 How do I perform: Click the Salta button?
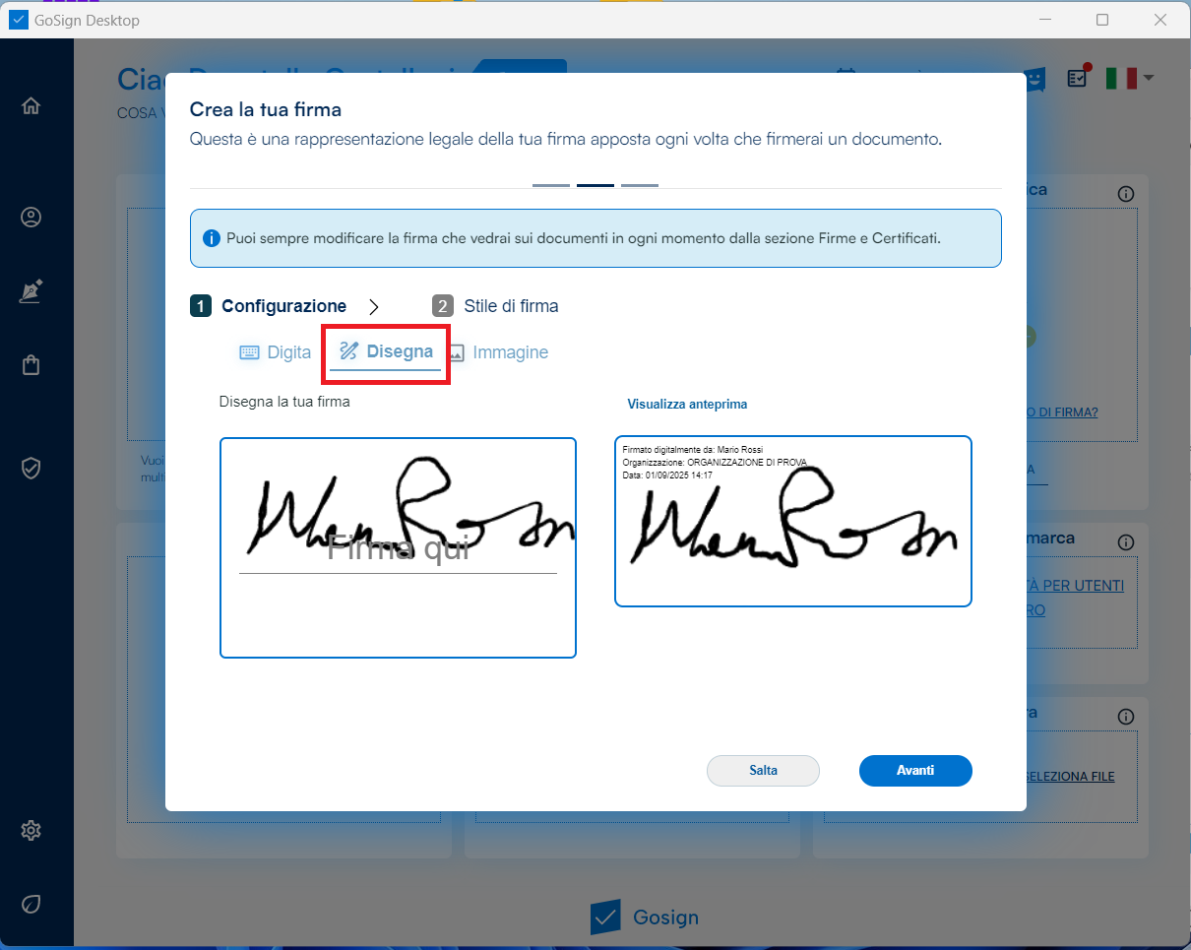763,771
